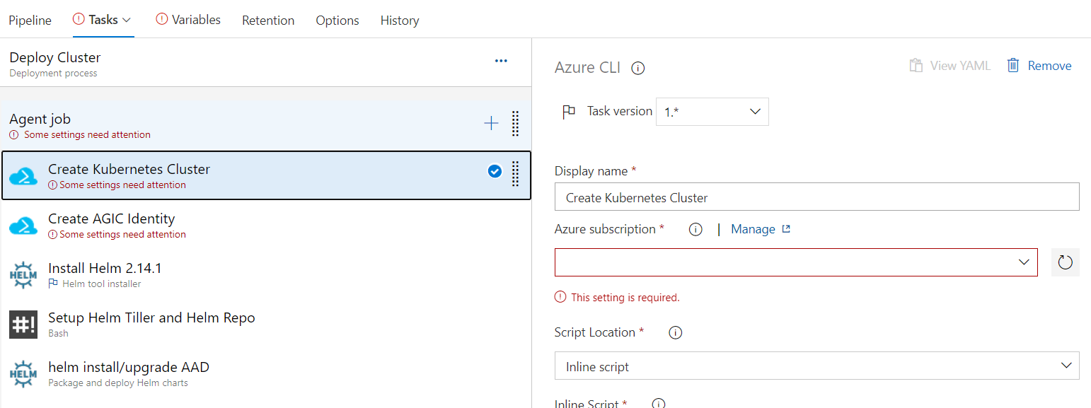Select the helm install/upgrade AAD task

point(265,373)
